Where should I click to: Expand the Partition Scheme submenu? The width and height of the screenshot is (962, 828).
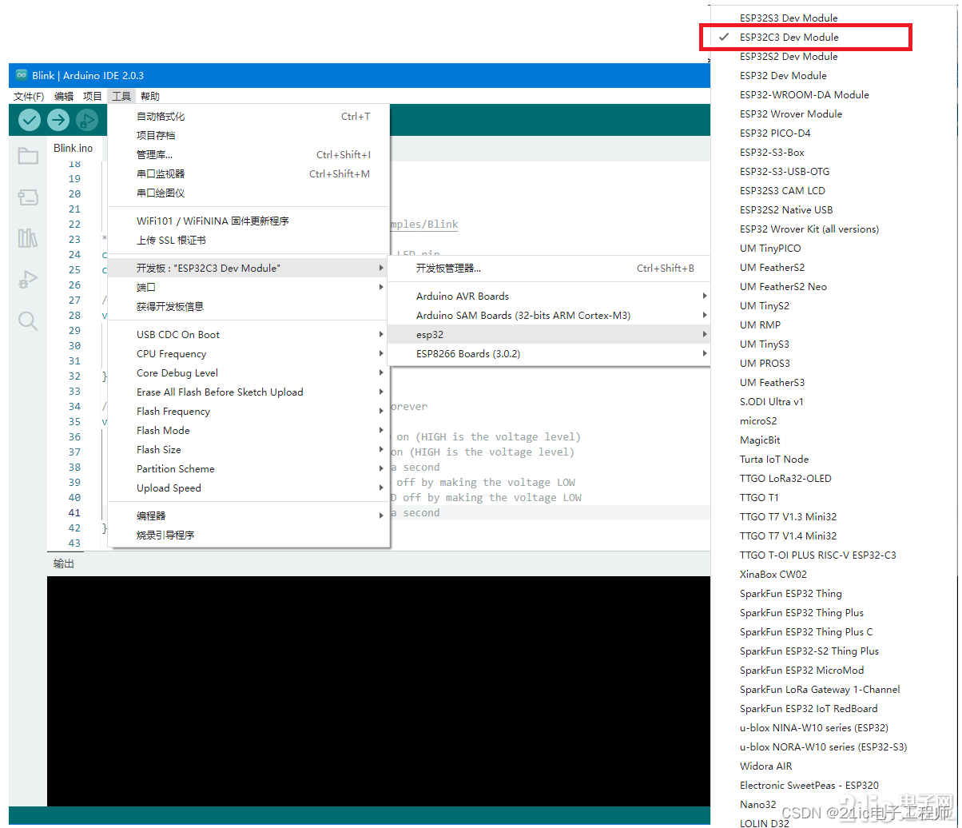pyautogui.click(x=176, y=468)
